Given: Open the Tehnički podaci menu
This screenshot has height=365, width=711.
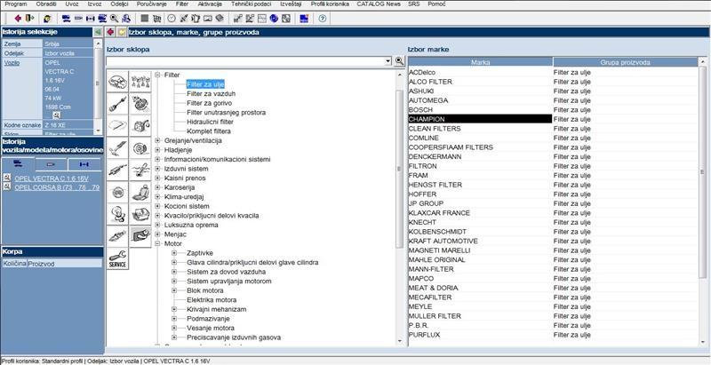Looking at the screenshot, I should click(x=252, y=4).
